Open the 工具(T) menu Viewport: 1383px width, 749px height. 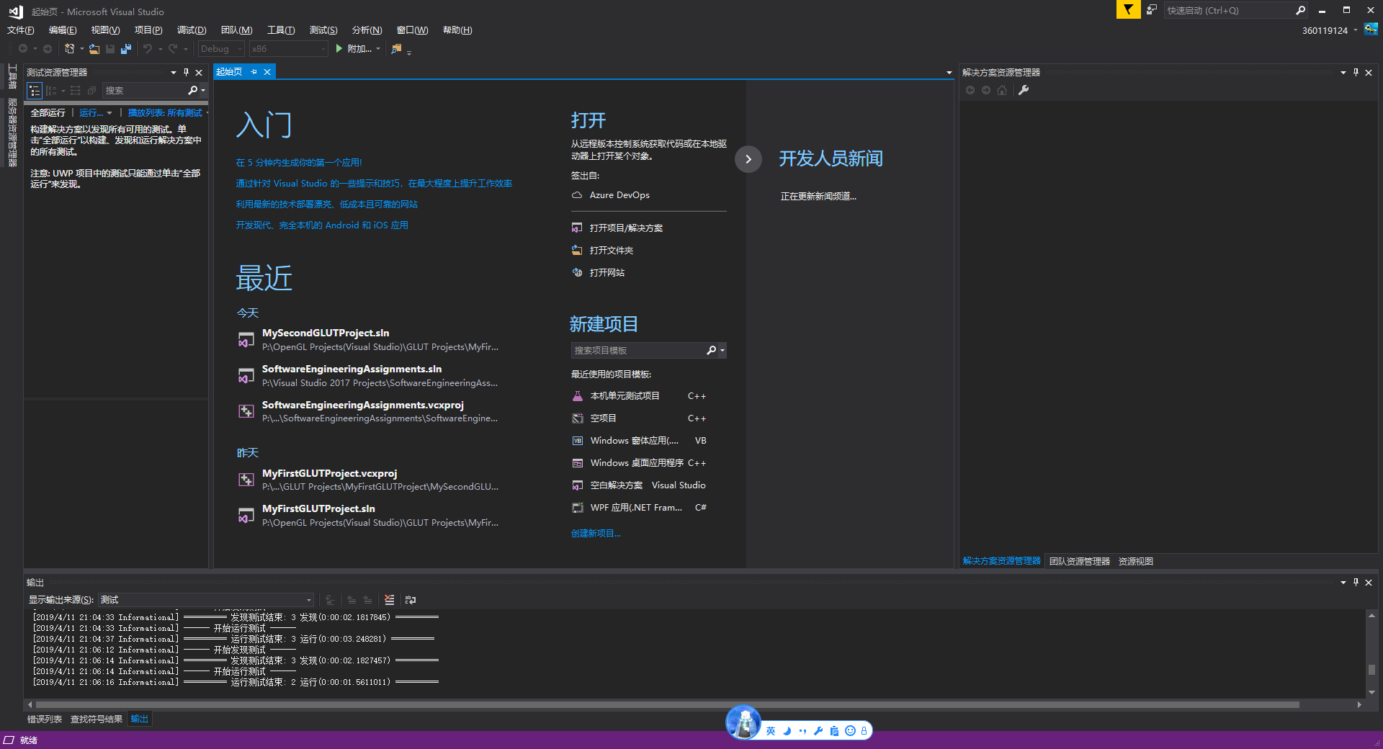coord(281,30)
